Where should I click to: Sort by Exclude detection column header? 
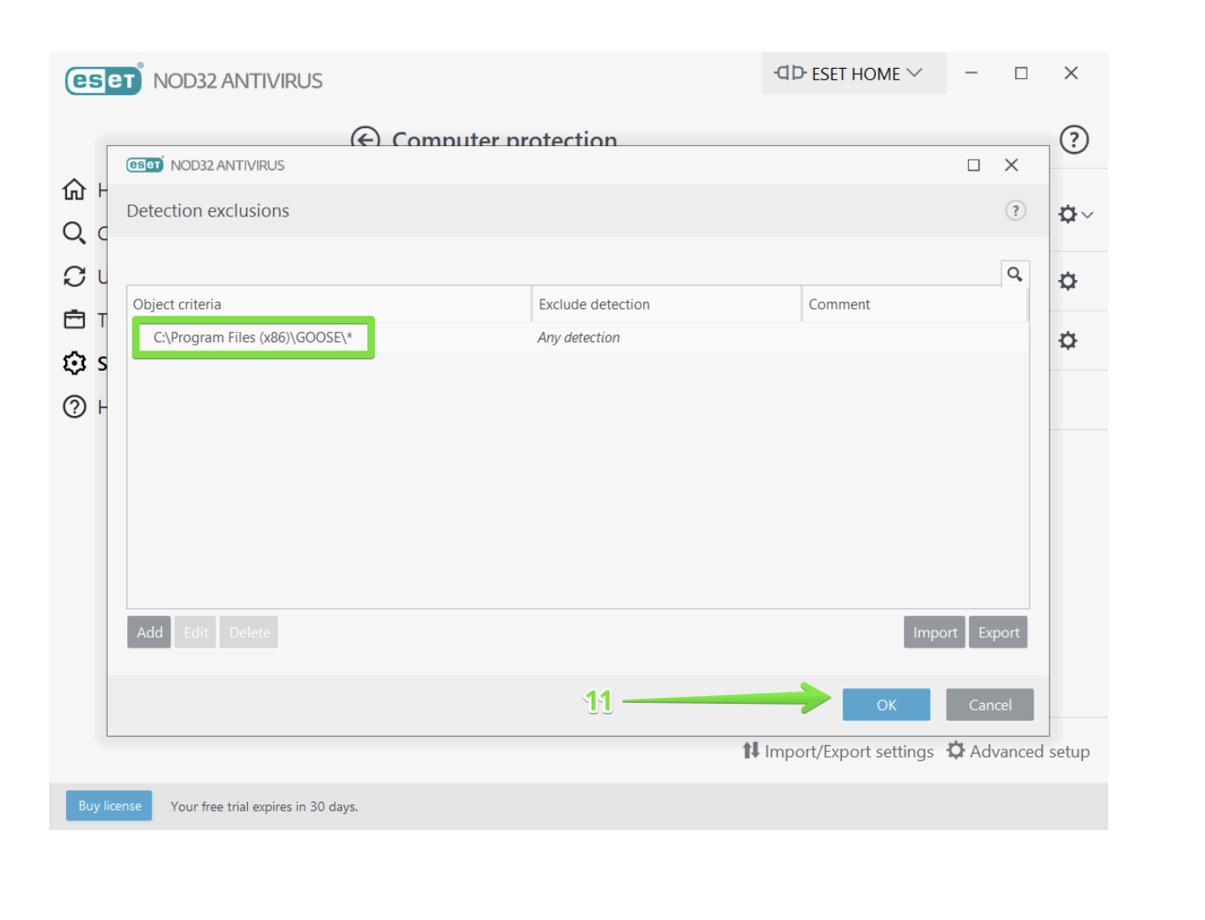pyautogui.click(x=667, y=304)
